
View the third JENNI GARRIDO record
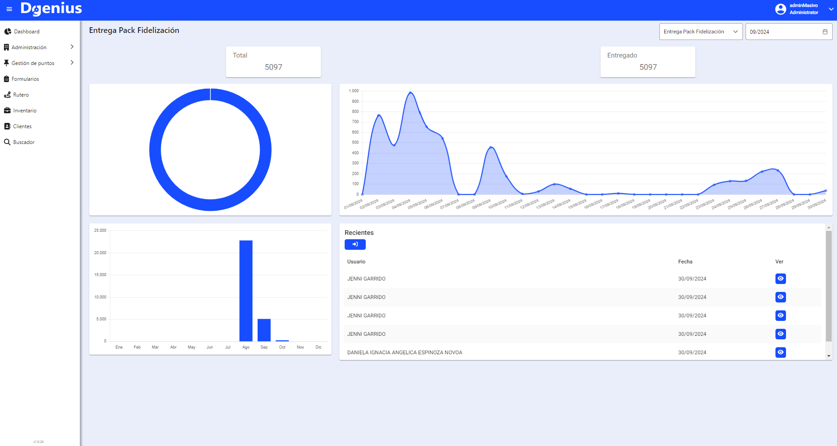click(780, 316)
